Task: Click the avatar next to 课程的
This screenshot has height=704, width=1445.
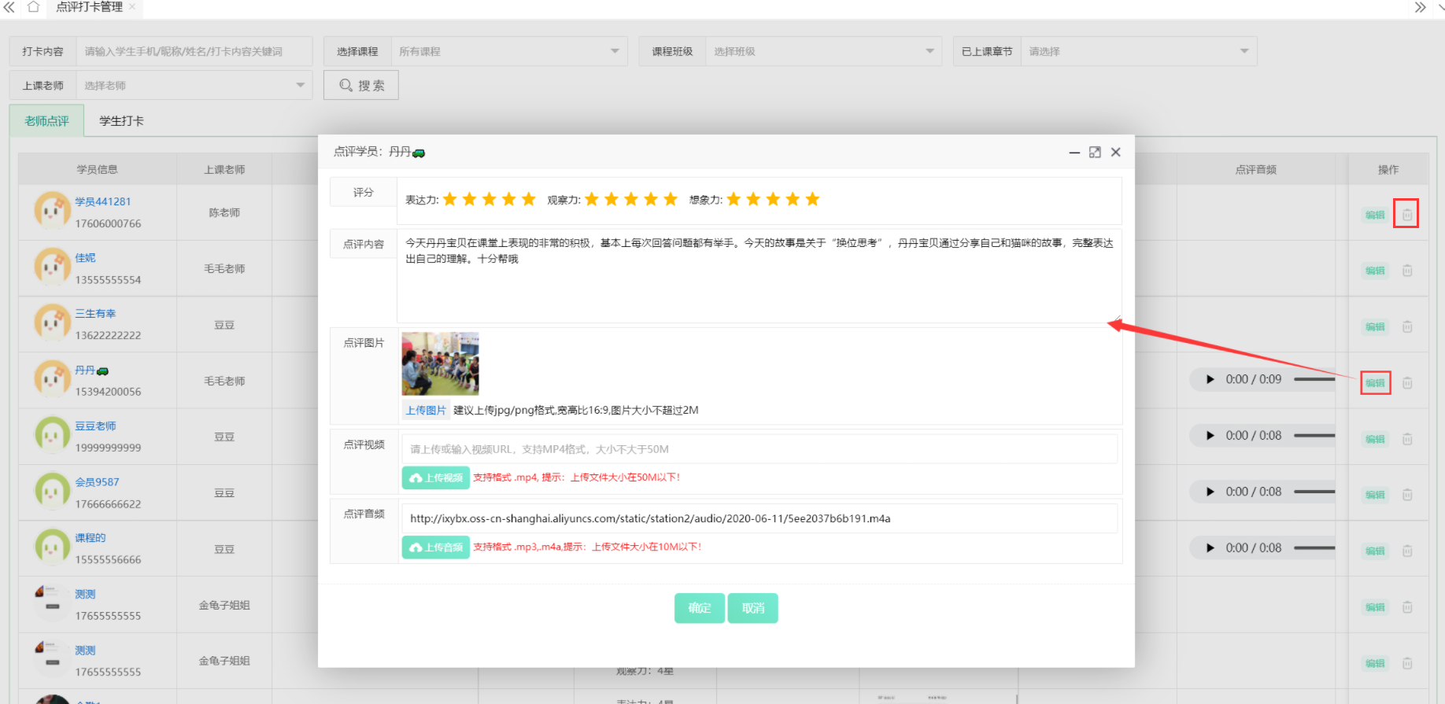Action: coord(52,547)
